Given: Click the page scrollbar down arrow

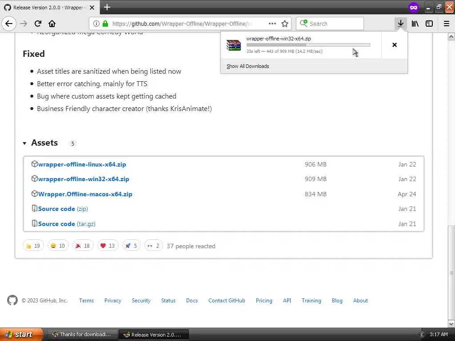Looking at the screenshot, I should [x=451, y=324].
